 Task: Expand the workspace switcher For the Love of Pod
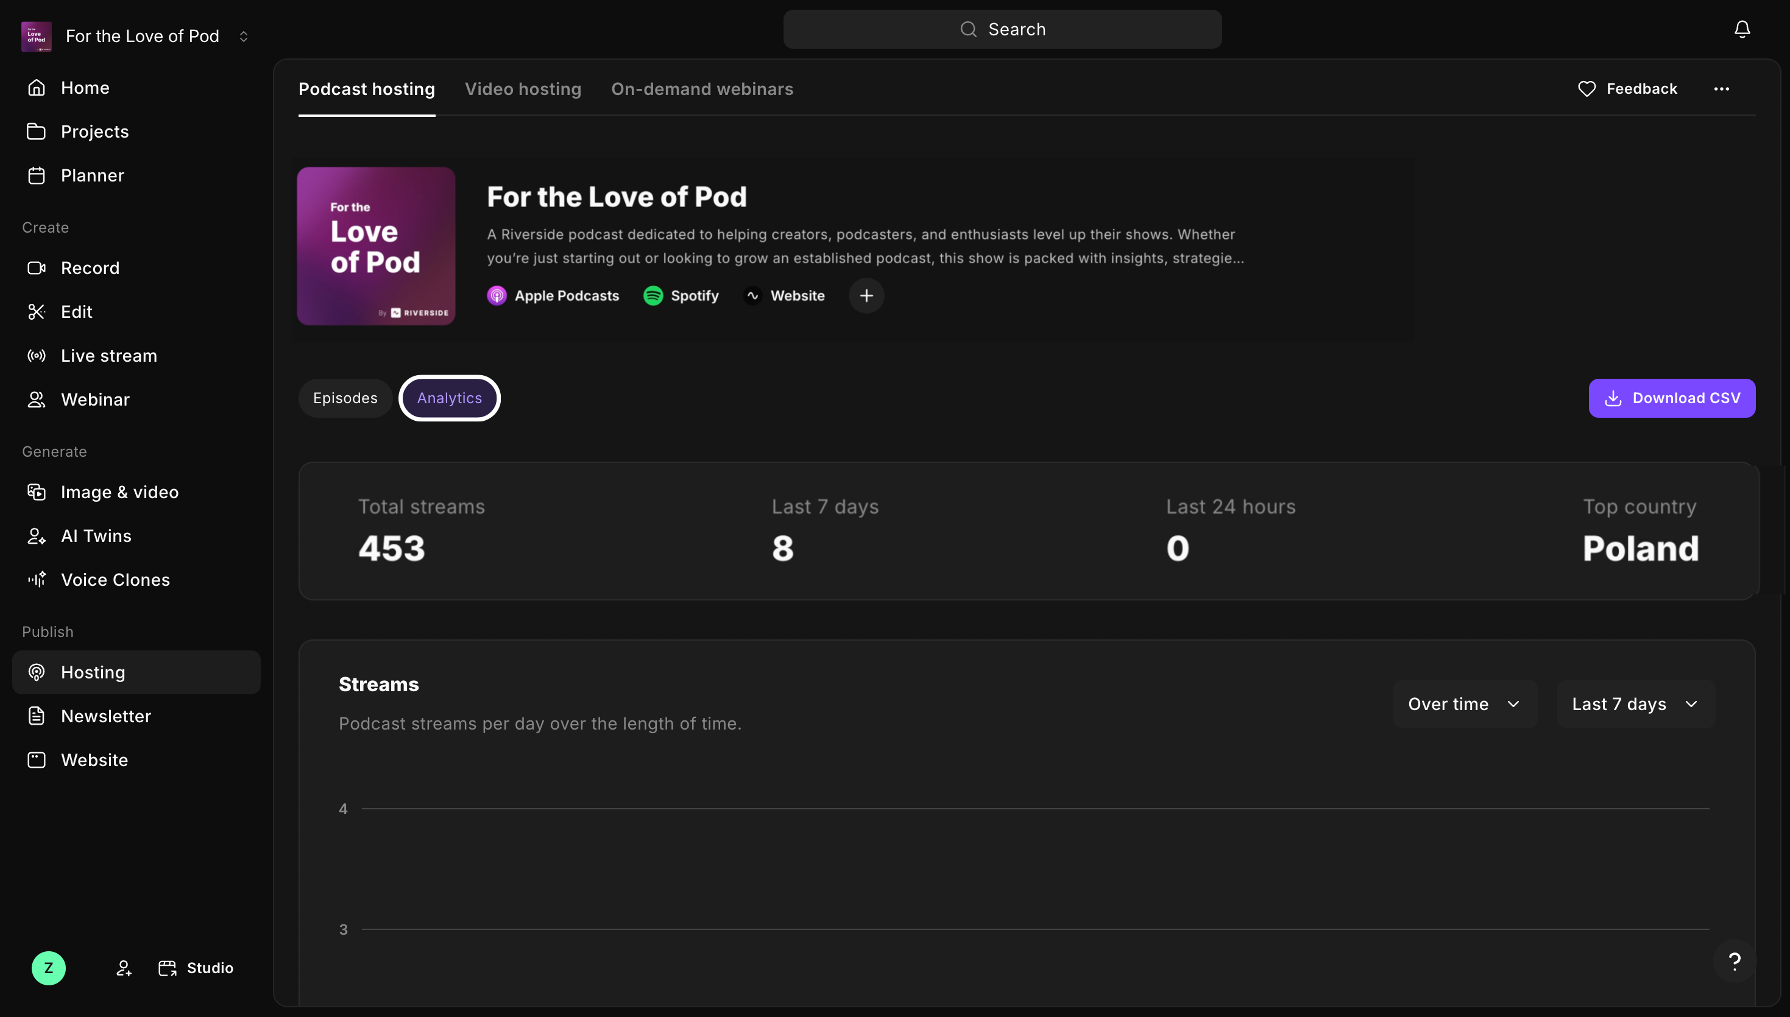pos(136,37)
